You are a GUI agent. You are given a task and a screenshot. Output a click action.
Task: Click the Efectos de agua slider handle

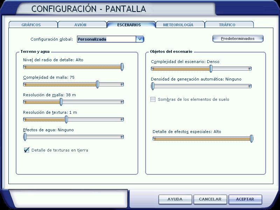(25, 137)
